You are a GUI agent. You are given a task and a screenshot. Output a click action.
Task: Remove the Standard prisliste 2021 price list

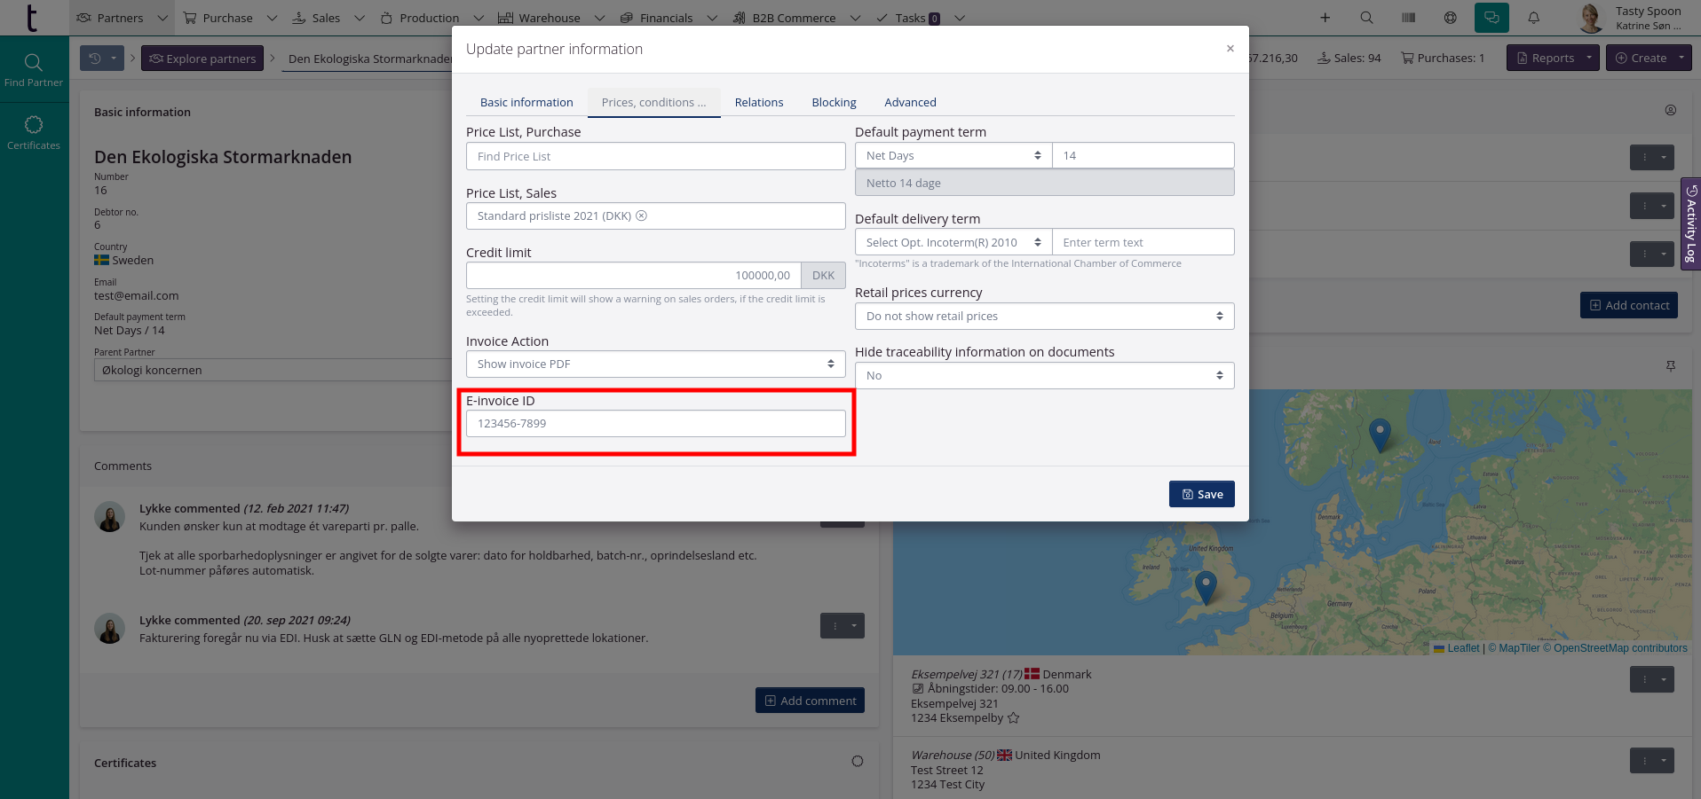click(641, 215)
